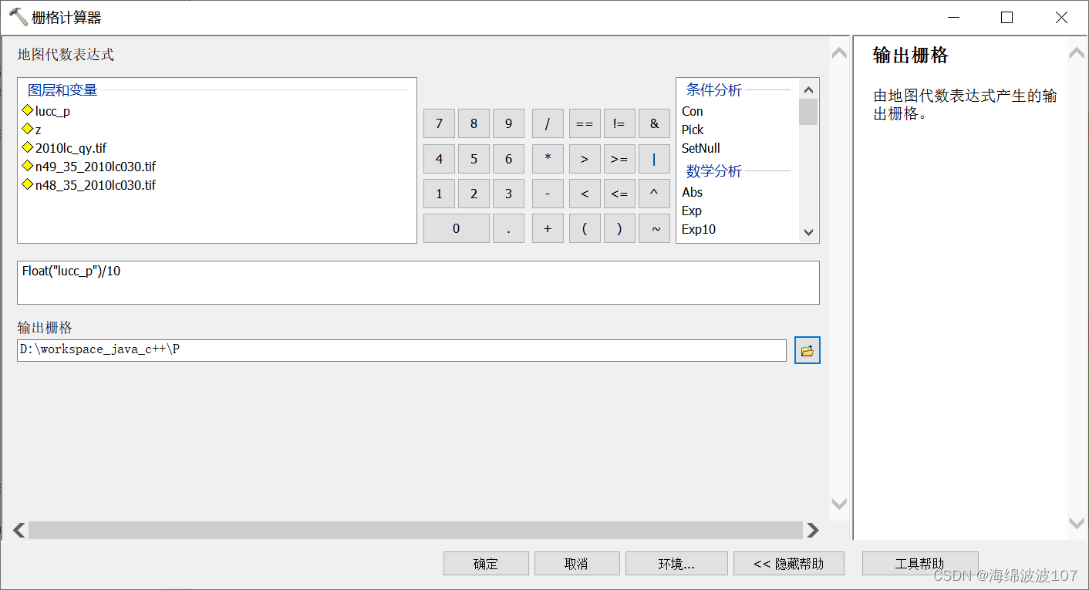Insert an opening parenthesis
The height and width of the screenshot is (590, 1089).
coord(585,228)
